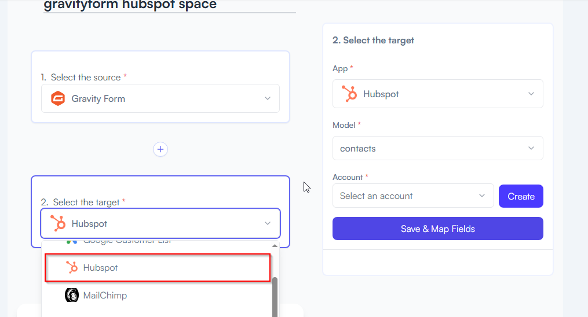Viewport: 588px width, 317px height.
Task: Click the chevron in the App Hubspot field
Action: [531, 94]
